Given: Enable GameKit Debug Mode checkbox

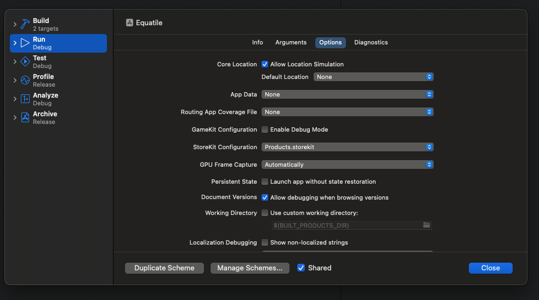Looking at the screenshot, I should [x=265, y=129].
